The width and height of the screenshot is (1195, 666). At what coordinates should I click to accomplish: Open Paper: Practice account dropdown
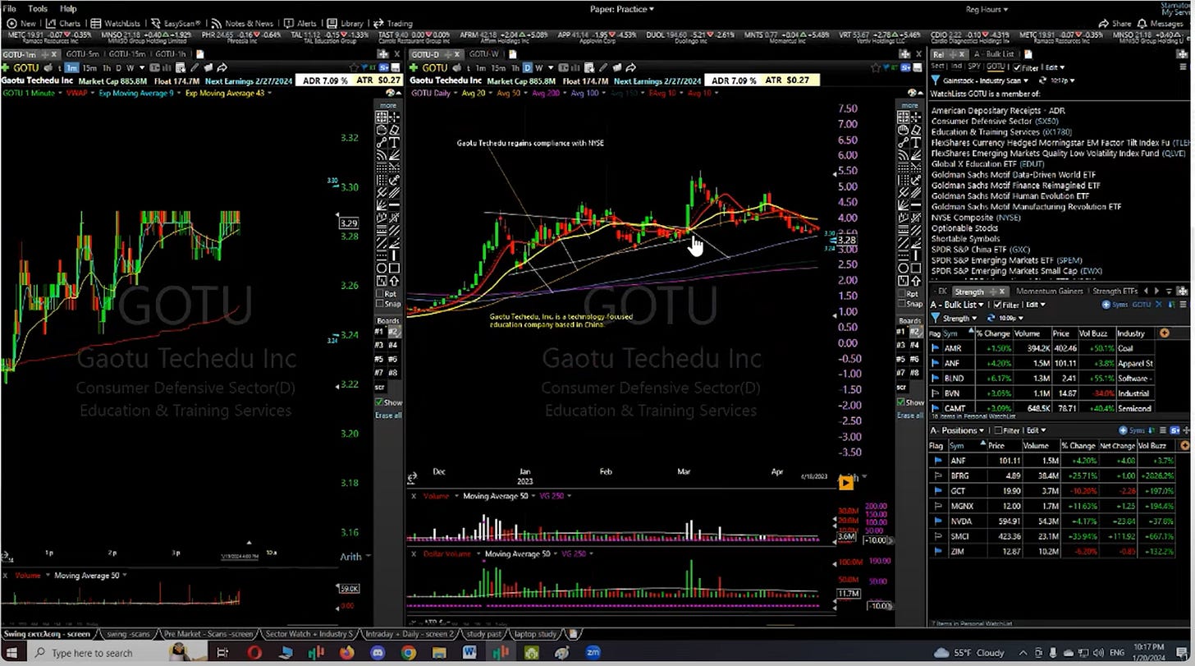click(622, 9)
